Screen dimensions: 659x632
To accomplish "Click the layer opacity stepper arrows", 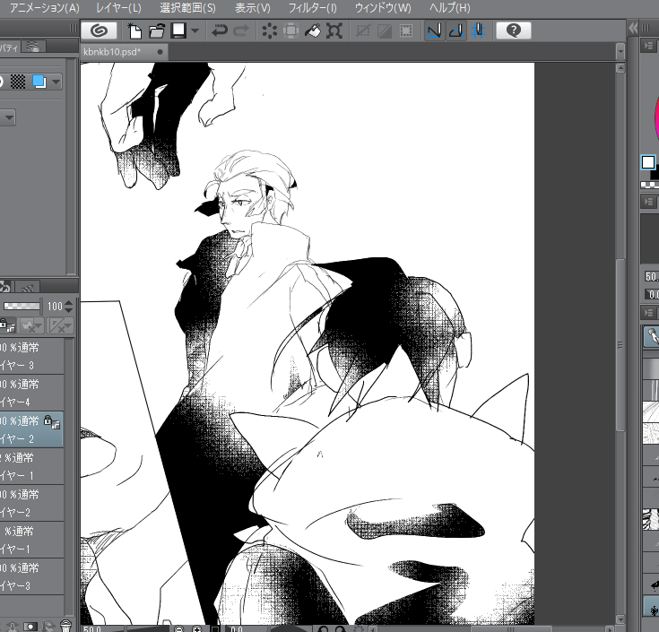I will pyautogui.click(x=68, y=307).
